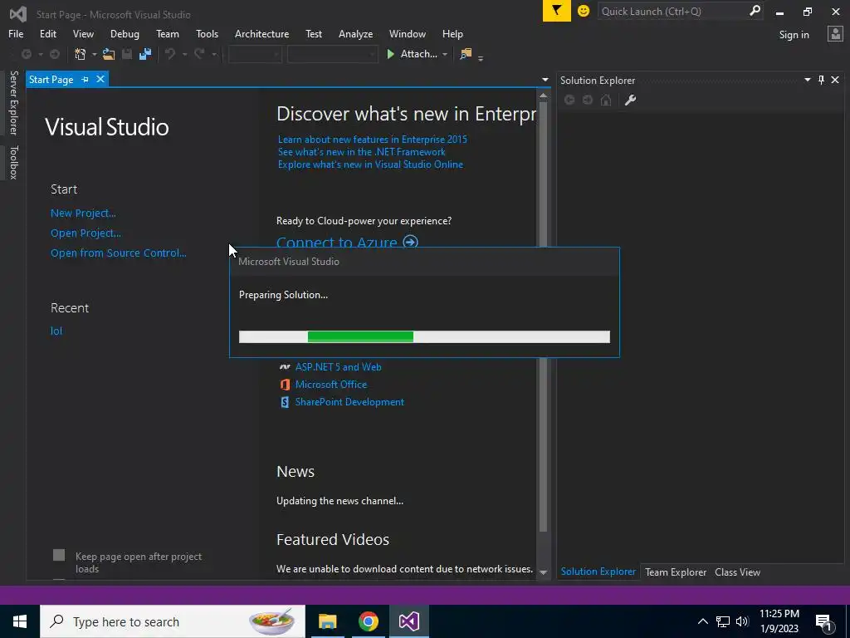Click the Start Page scroll down arrow

(543, 572)
